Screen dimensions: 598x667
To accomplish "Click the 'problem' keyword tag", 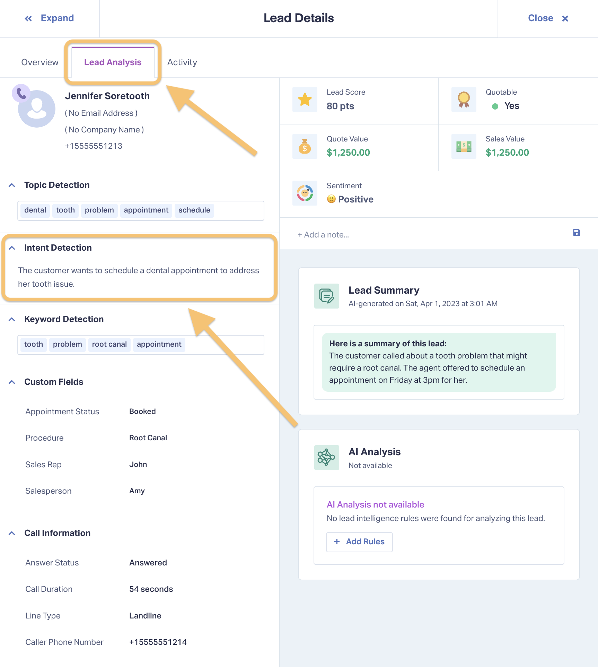I will click(68, 345).
